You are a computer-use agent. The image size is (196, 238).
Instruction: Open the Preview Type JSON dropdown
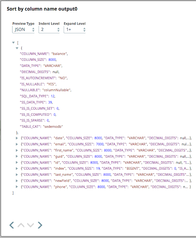click(23, 29)
